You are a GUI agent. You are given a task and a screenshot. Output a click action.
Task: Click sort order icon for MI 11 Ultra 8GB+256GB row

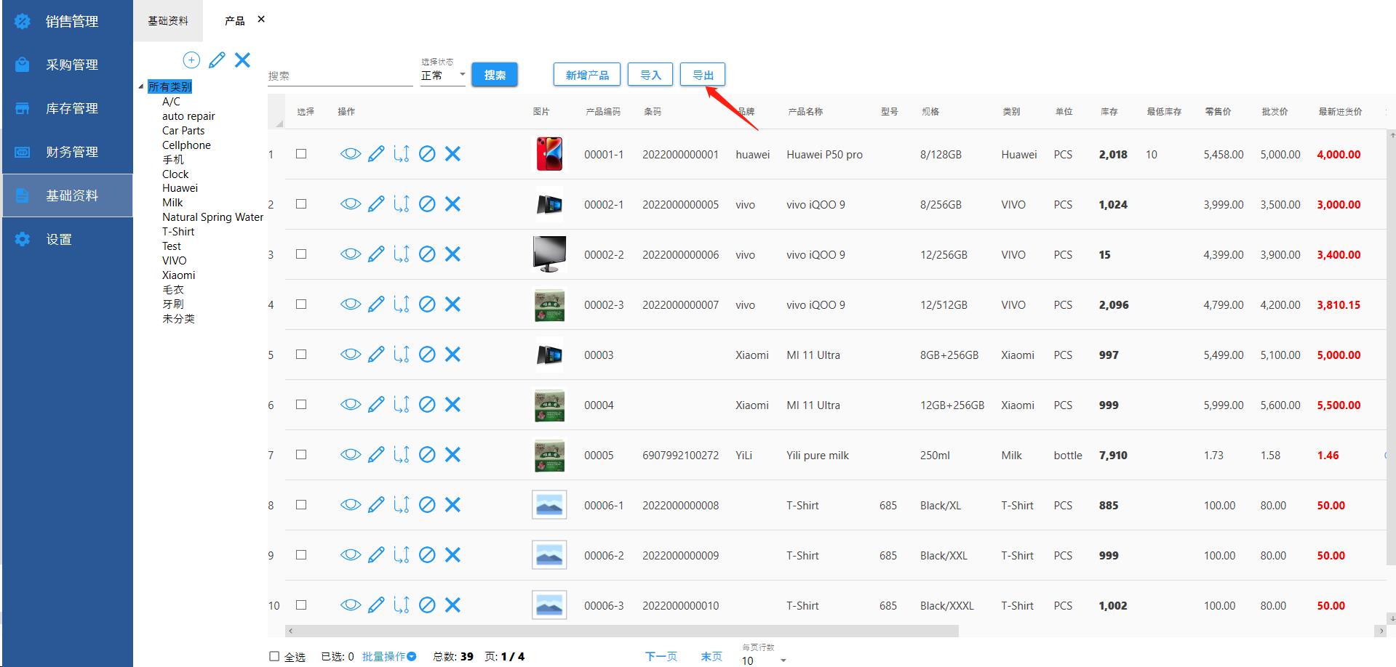[x=402, y=355]
